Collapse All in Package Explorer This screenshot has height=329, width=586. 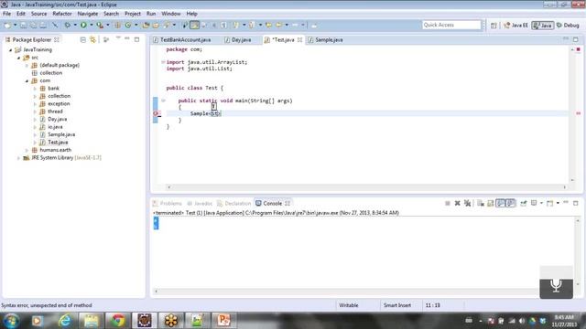point(83,39)
